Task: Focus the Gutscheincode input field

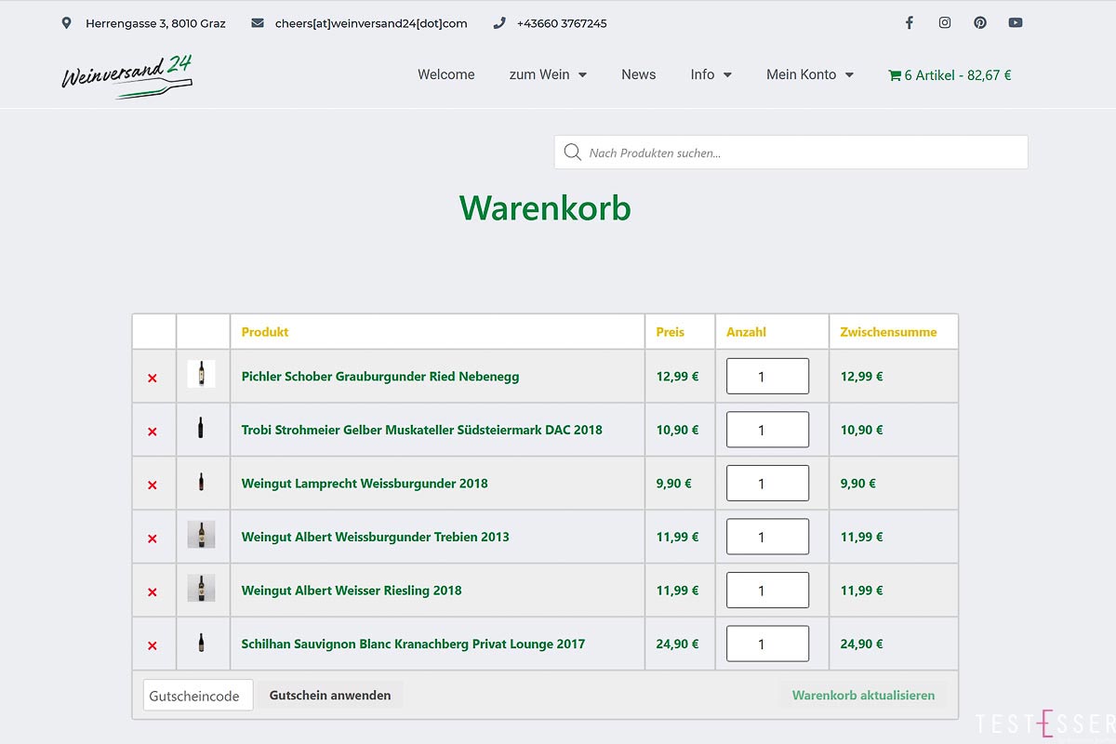Action: [x=198, y=695]
